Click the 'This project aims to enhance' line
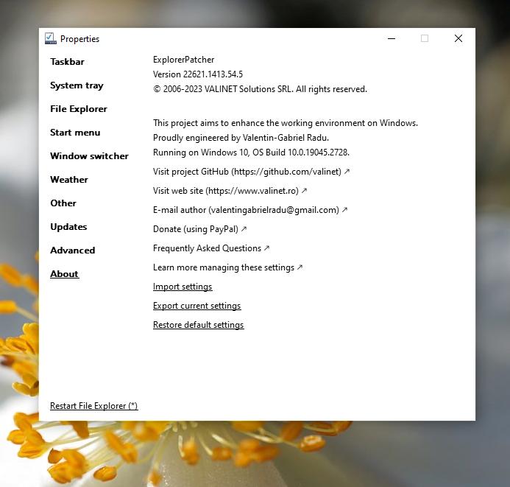Screen dimensions: 510x487 click(x=286, y=123)
